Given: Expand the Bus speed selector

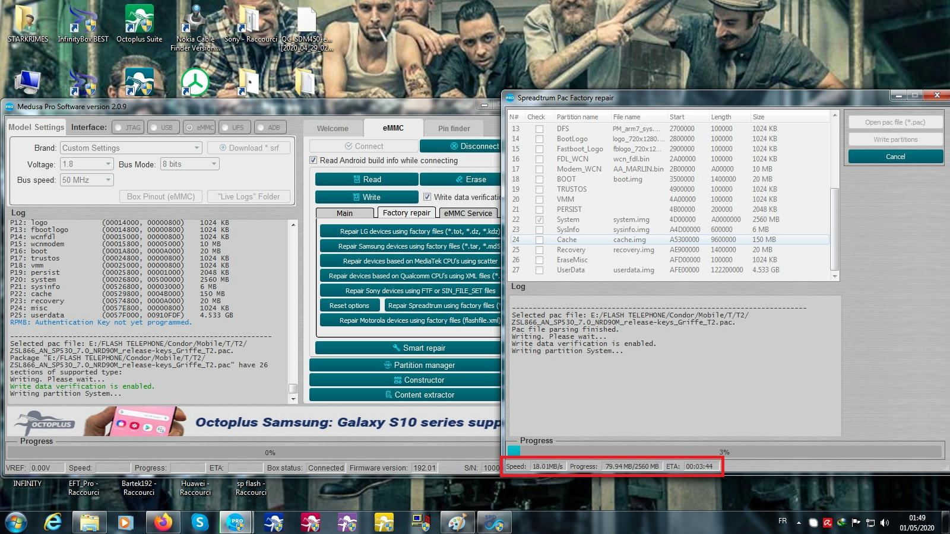Looking at the screenshot, I should tap(107, 179).
